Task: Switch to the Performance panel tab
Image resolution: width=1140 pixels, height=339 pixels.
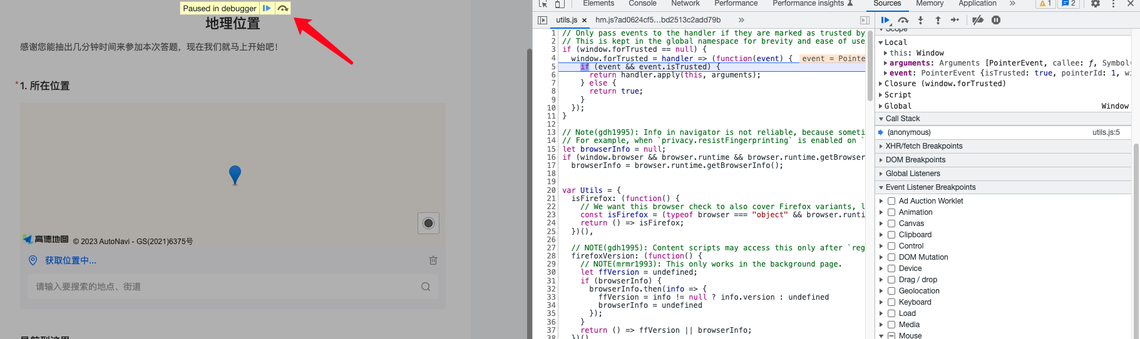Action: [736, 4]
